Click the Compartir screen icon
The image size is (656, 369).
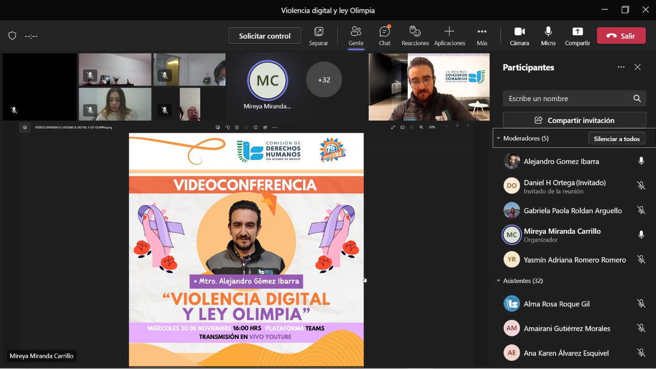click(577, 32)
